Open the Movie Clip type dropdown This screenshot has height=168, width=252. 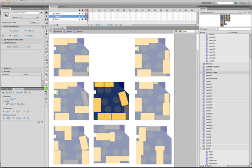[26, 17]
